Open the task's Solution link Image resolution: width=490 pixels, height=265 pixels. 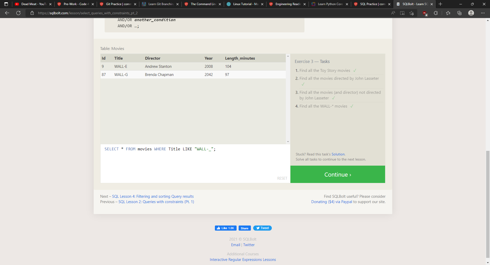[x=338, y=154]
